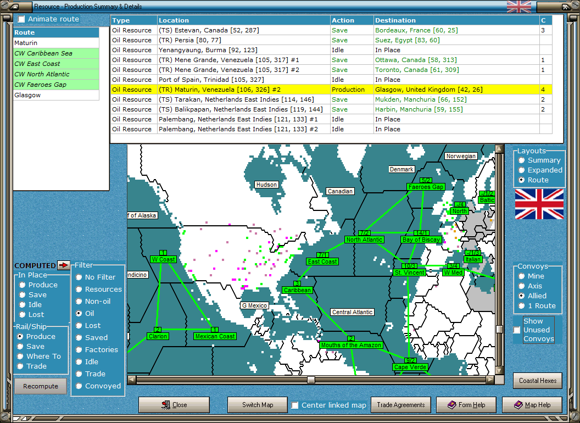This screenshot has height=423, width=580.
Task: Select the North Atlantic sea area marker
Action: pos(365,240)
